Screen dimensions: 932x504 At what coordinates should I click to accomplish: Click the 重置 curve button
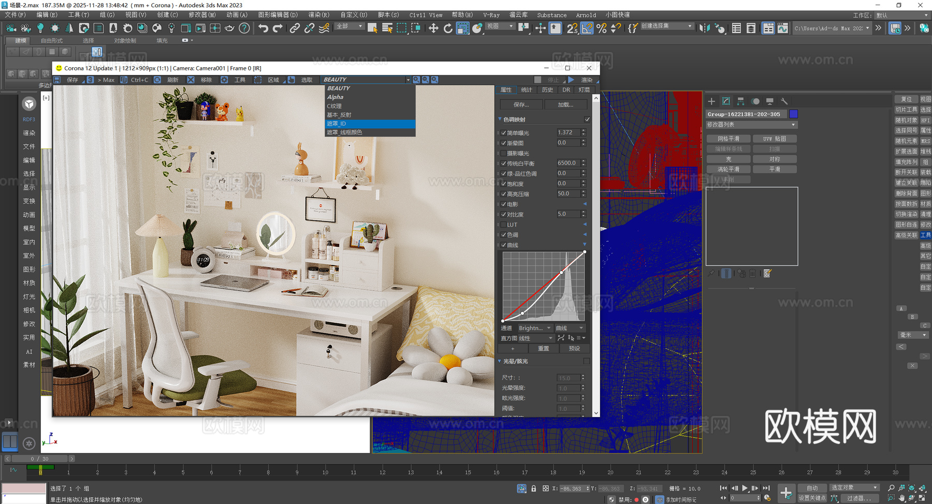tap(543, 348)
